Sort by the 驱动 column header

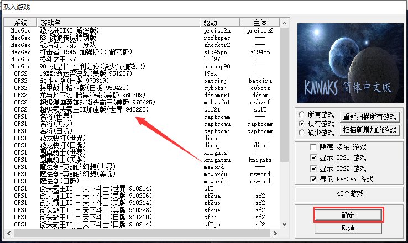coord(220,23)
